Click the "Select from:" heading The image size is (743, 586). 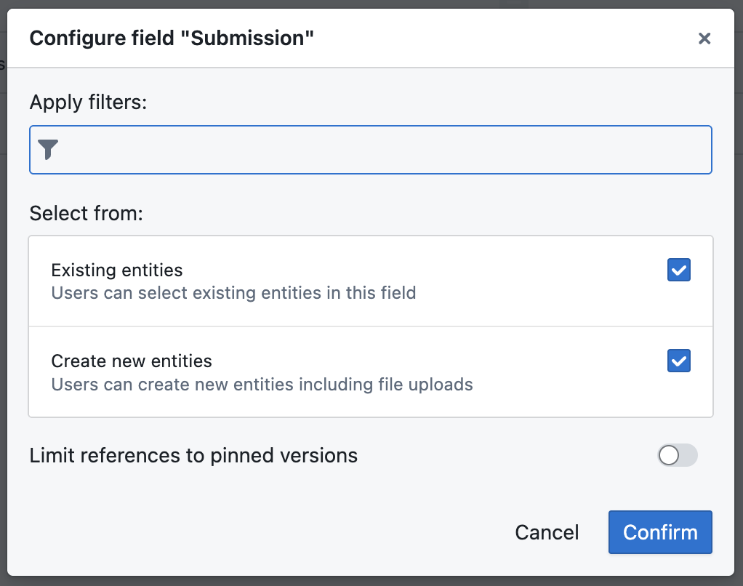86,213
